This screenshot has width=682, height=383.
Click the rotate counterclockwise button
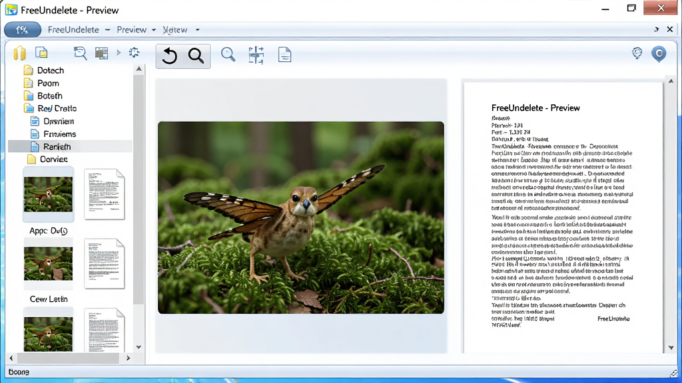click(x=170, y=56)
